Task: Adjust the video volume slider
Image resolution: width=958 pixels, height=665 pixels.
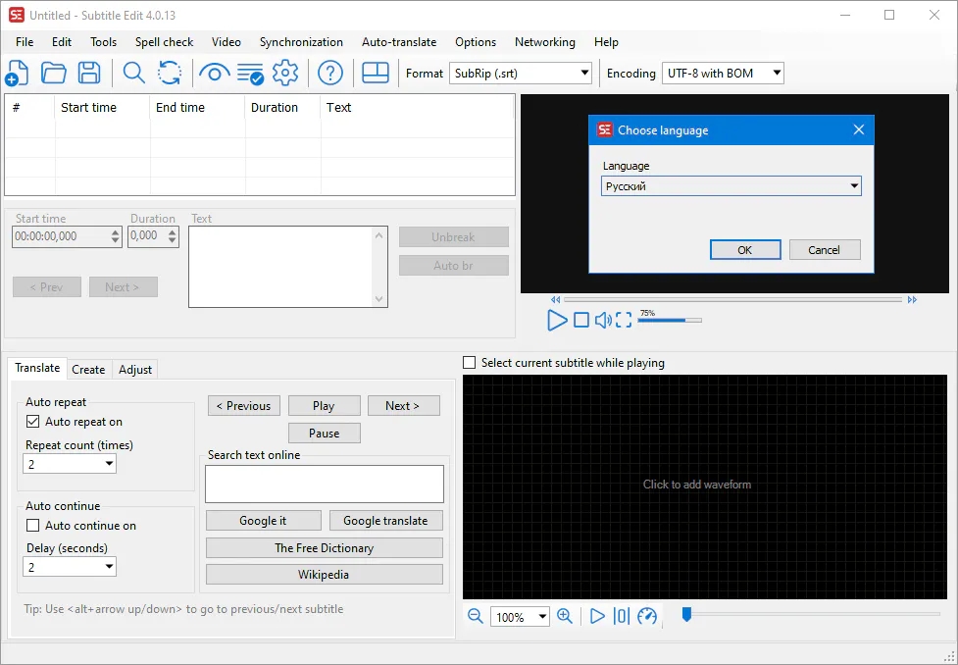Action: point(669,320)
